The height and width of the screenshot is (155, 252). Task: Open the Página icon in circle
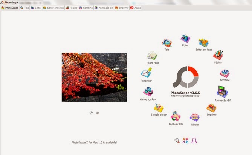point(218,55)
